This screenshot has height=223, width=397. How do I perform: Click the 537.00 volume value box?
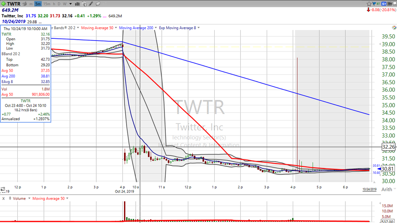[387, 221]
